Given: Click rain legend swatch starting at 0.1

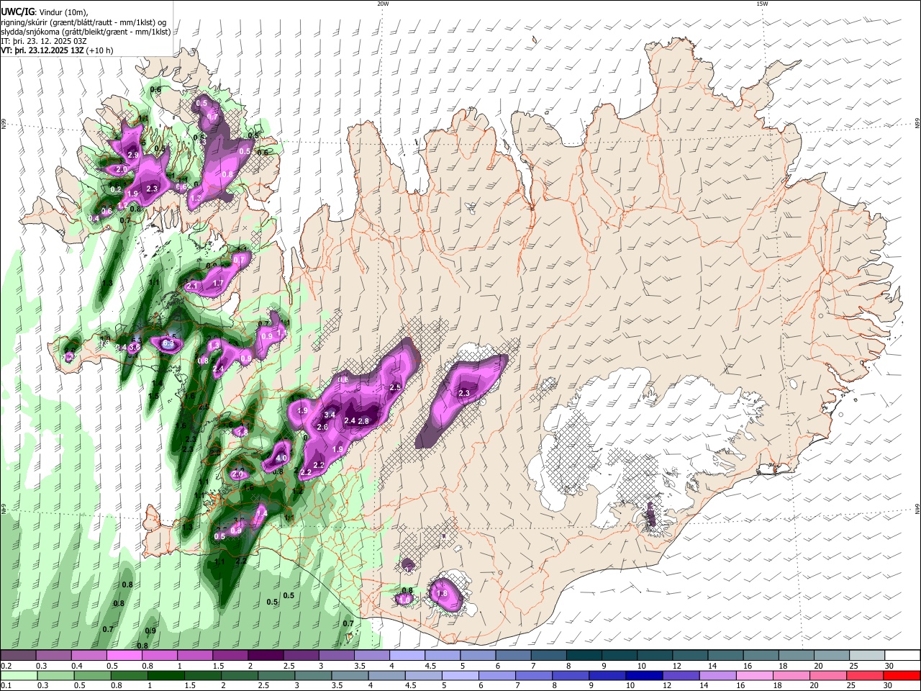Looking at the screenshot, I should (18, 675).
